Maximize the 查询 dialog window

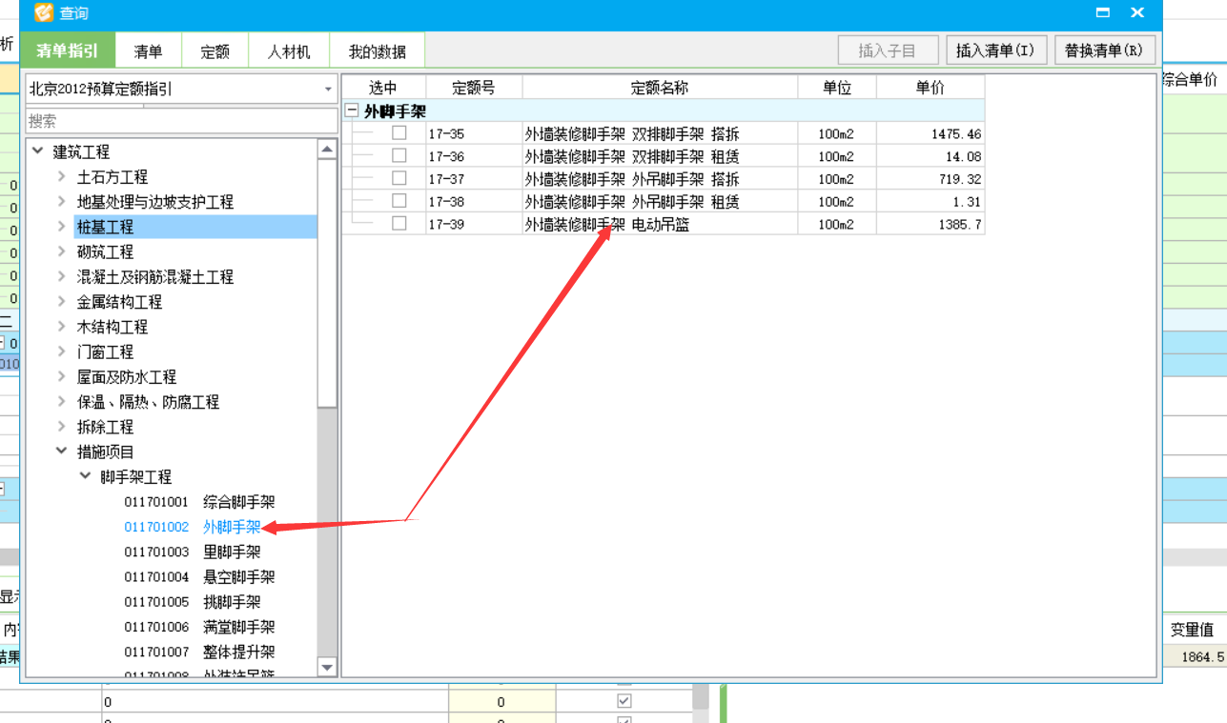[x=1103, y=13]
